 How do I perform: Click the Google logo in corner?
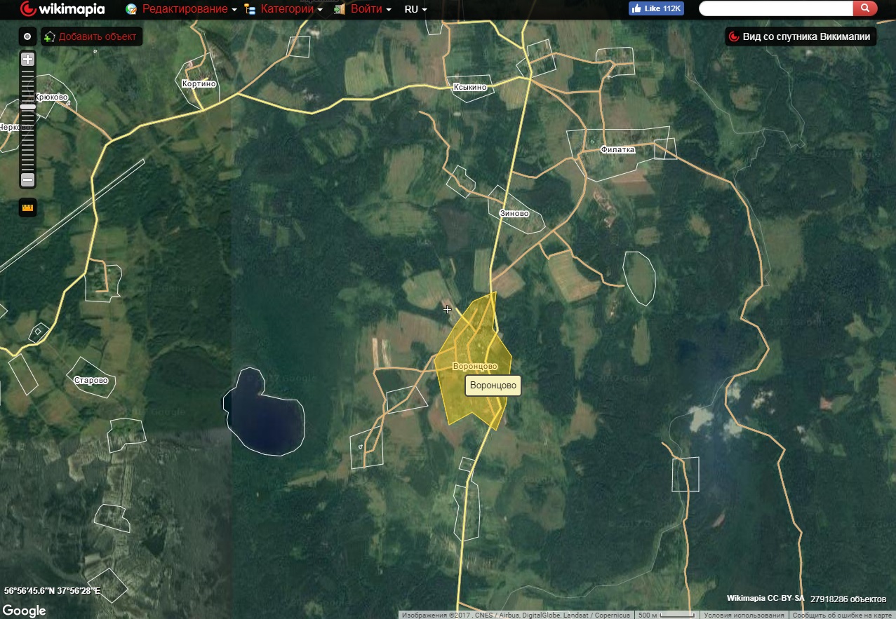pos(25,611)
